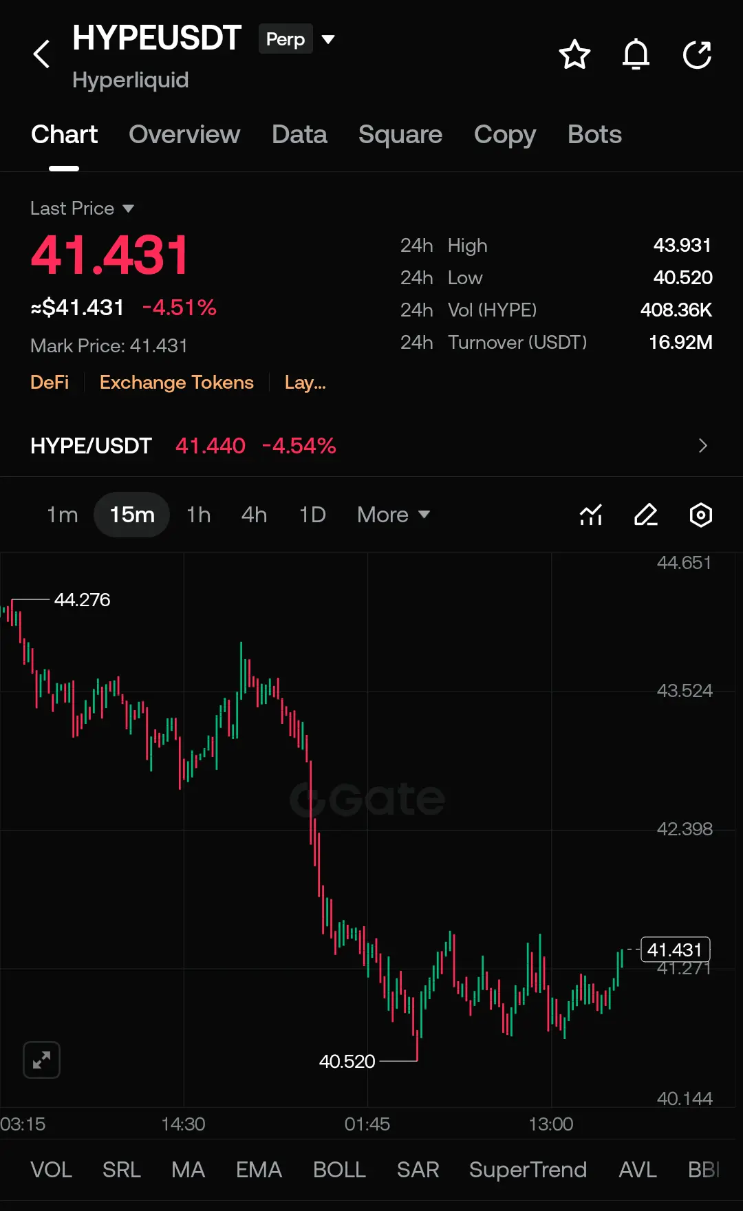Tap the 24h Vol value 408.36K
The image size is (743, 1211).
pyautogui.click(x=676, y=310)
